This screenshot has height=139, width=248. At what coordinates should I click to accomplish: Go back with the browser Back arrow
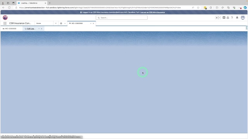coord(3,8)
